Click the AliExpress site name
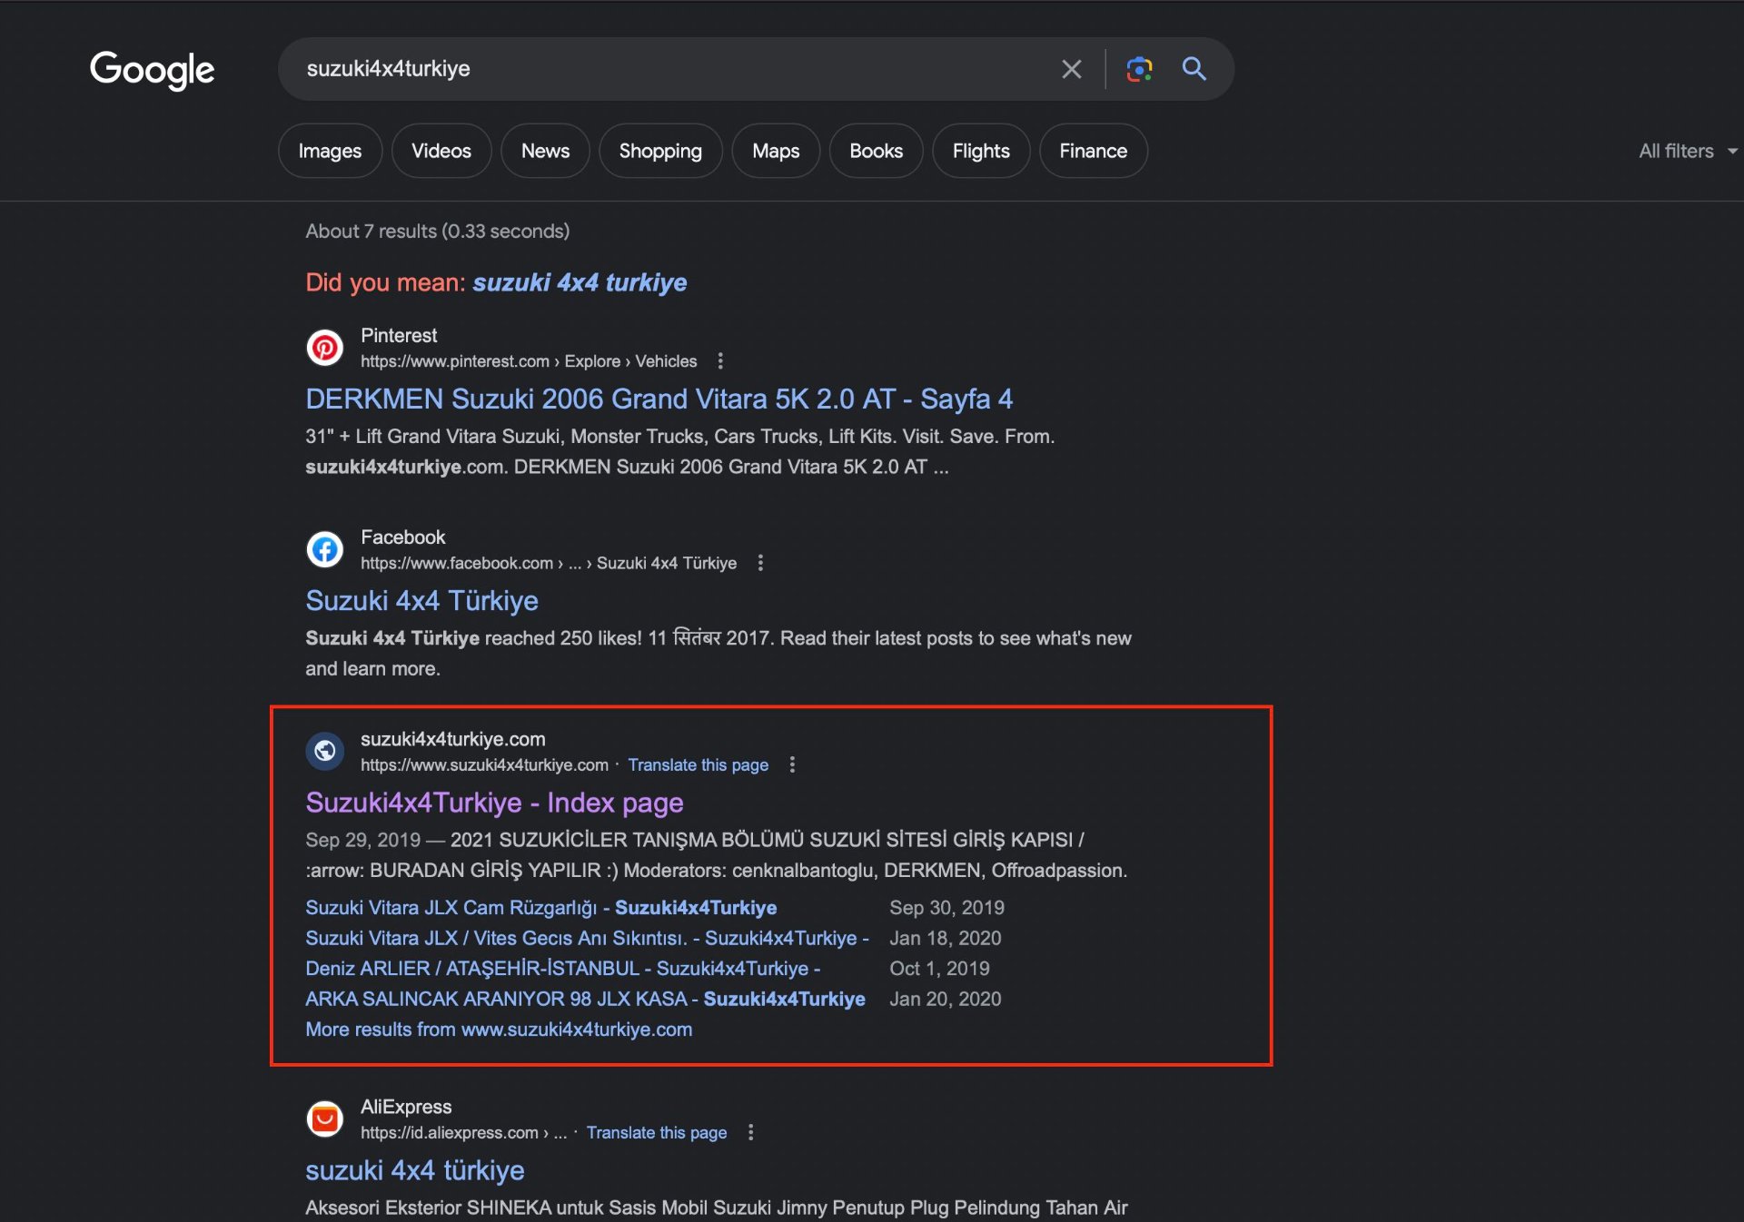The height and width of the screenshot is (1222, 1744). [406, 1107]
